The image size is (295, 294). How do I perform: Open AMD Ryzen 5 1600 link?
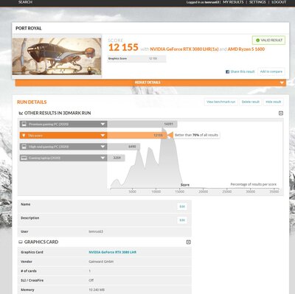[x=246, y=49]
